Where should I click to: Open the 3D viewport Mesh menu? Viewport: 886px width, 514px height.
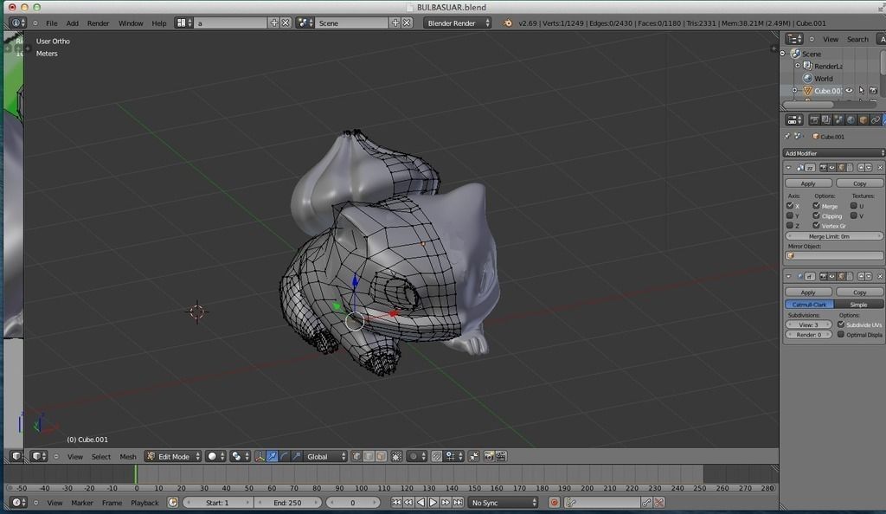tap(128, 456)
